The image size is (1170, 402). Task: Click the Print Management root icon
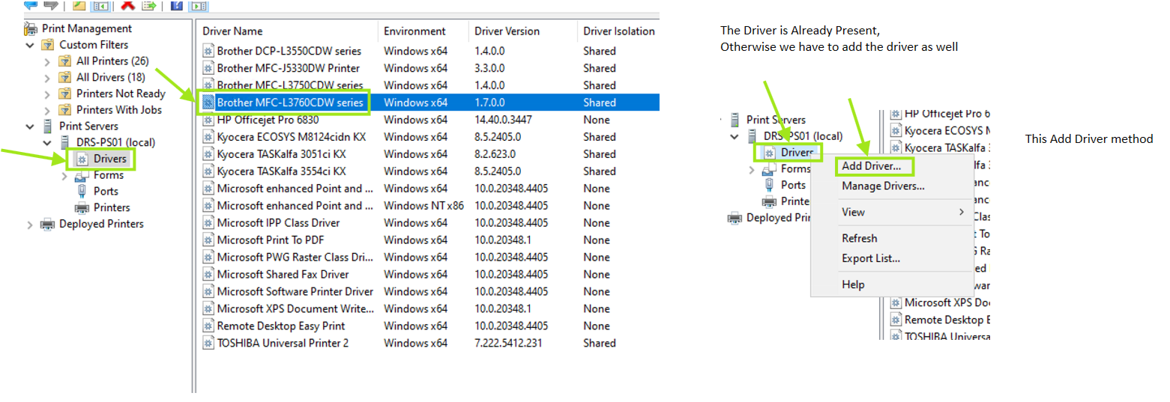[31, 28]
